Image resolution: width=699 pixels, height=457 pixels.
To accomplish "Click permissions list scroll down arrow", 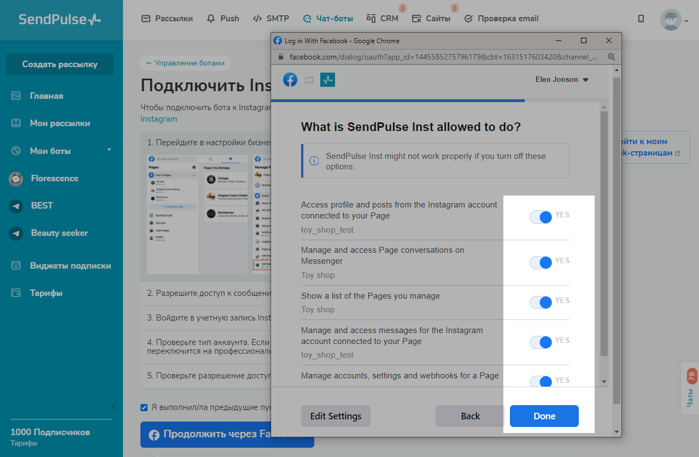I will (604, 381).
